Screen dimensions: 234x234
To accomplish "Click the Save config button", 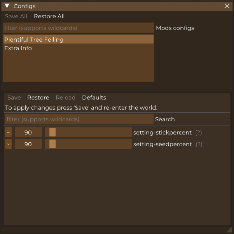I will [14, 98].
